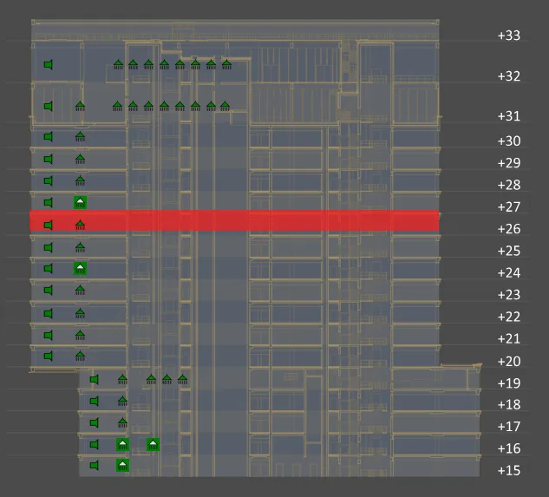Click the red highlighted floor band

[x=260, y=221]
